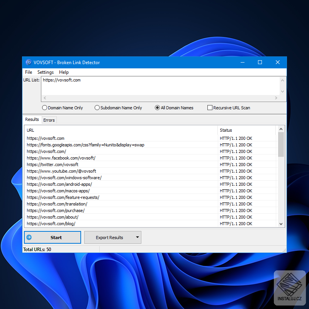Open the Help menu
The width and height of the screenshot is (309, 309).
pos(64,72)
